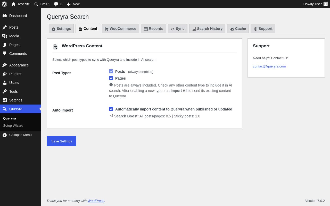
Task: Click the lifebuoy icon on Support tab
Action: pyautogui.click(x=255, y=29)
